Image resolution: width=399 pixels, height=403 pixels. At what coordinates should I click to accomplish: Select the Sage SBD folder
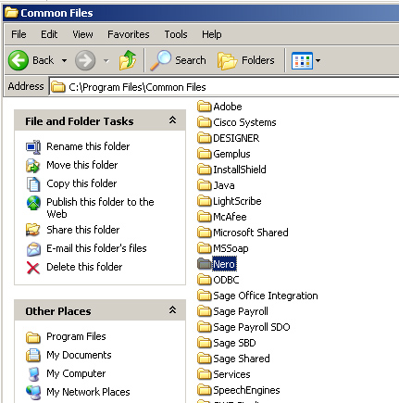tap(227, 343)
